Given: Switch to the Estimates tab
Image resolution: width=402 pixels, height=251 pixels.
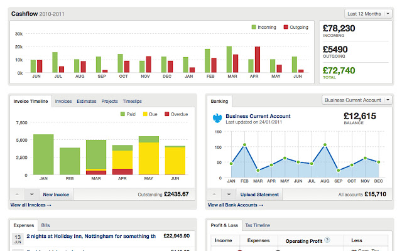Looking at the screenshot, I should (87, 101).
